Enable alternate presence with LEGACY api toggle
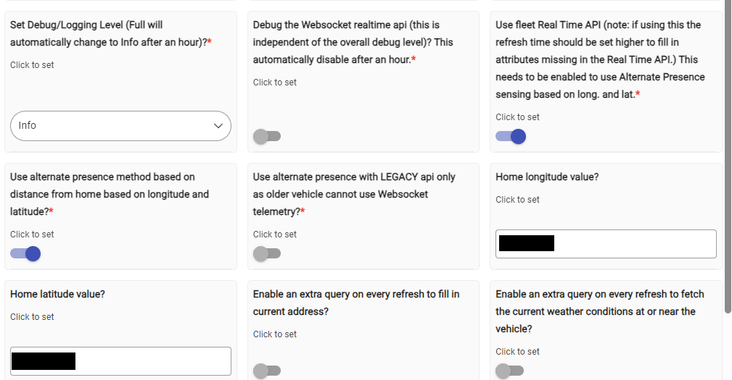Viewport: 732px width, 380px height. click(267, 253)
